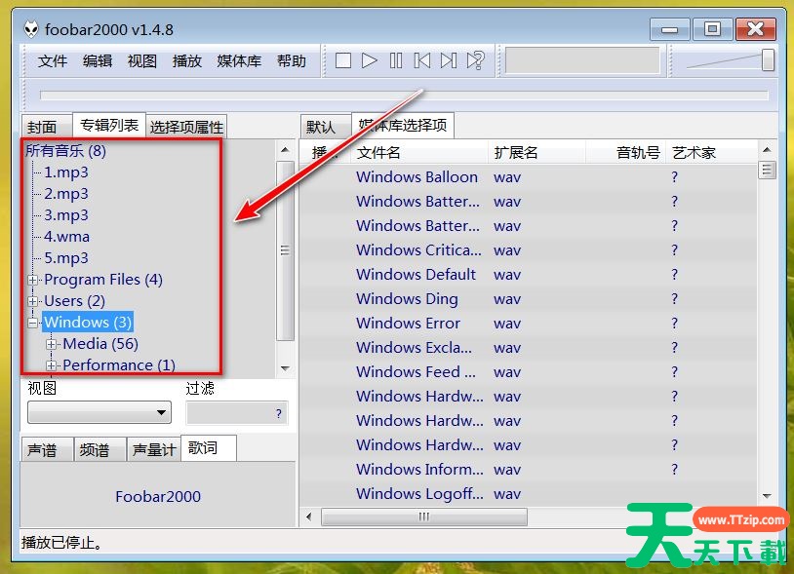Screen dimensions: 794x574
Task: Click the foobar2000 alien head icon
Action: [31, 29]
